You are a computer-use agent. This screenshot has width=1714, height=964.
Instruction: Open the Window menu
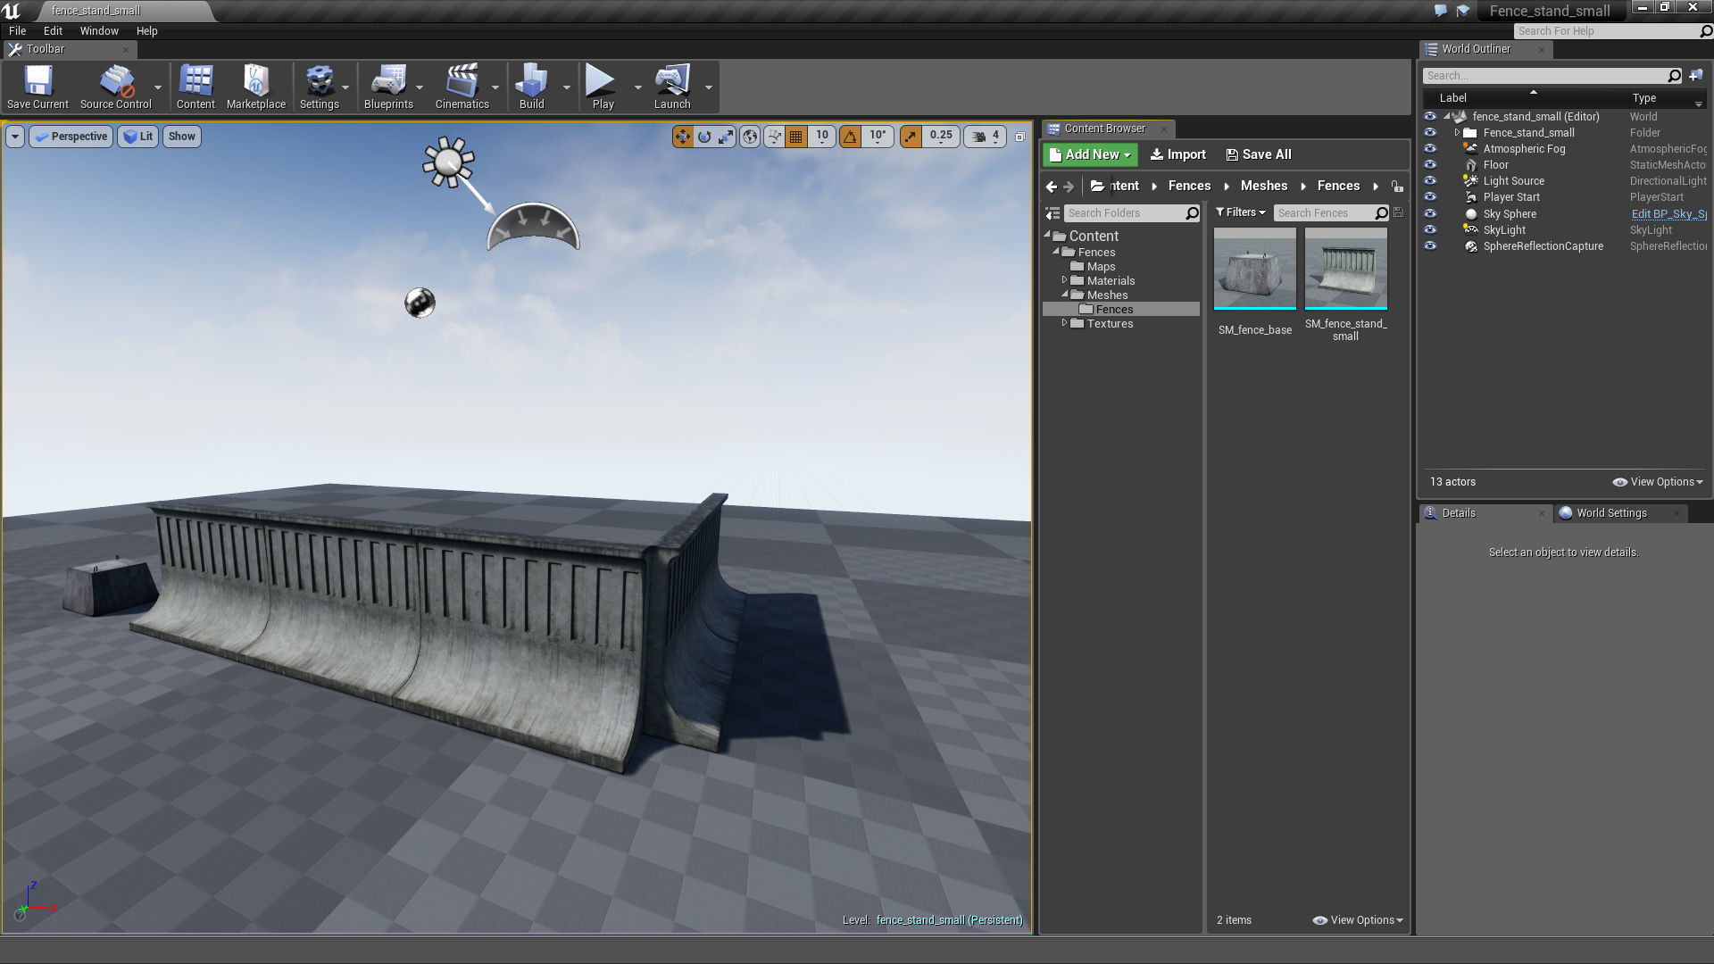tap(99, 30)
